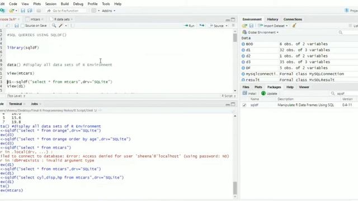Click the code tools wand icon
358x201 pixels.
61,26
